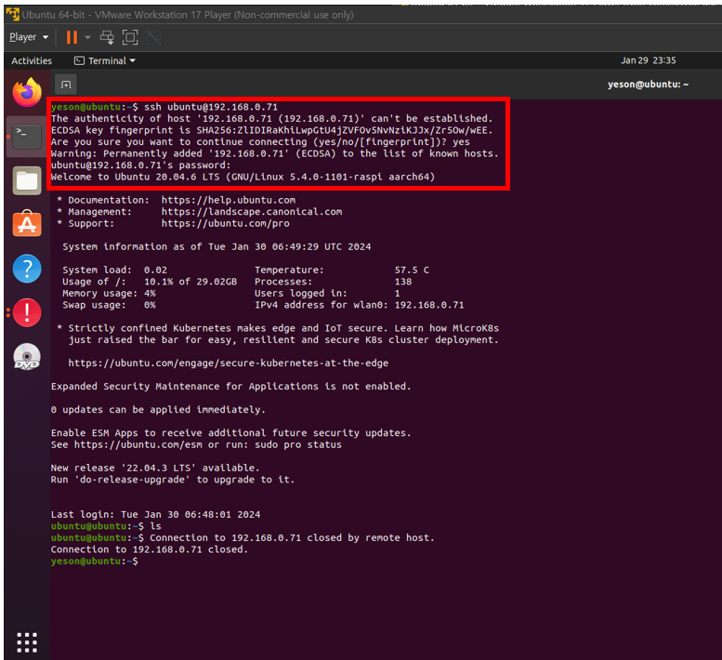
Task: Open the clock showing Jan 29 23:35
Action: tap(648, 60)
